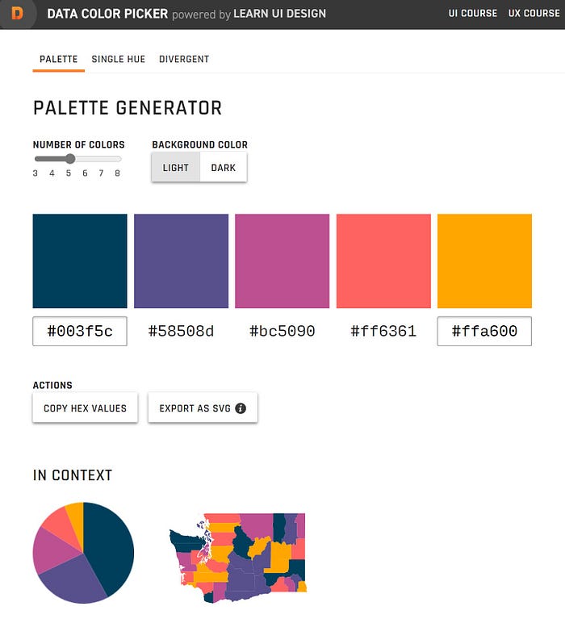The height and width of the screenshot is (623, 565).
Task: Click the pie chart preview
Action: (83, 553)
